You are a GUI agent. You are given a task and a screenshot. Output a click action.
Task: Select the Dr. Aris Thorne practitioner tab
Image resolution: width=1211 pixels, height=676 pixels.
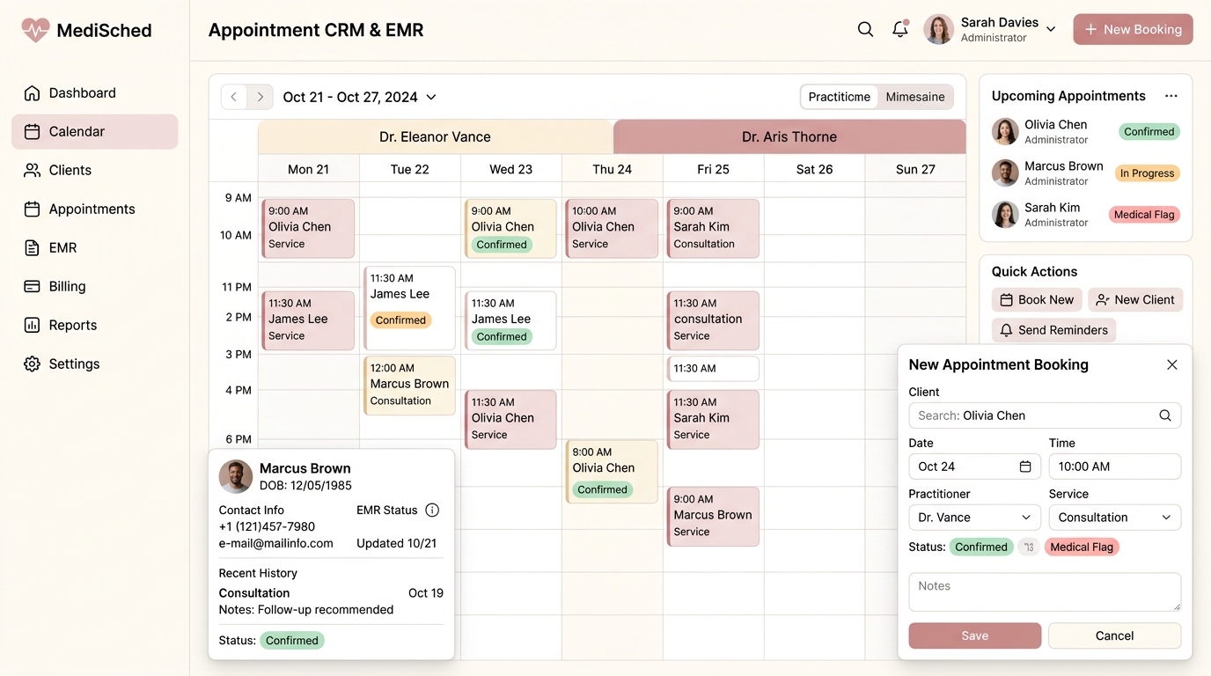point(789,137)
